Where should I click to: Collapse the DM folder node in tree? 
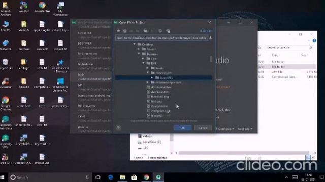[x=143, y=63]
